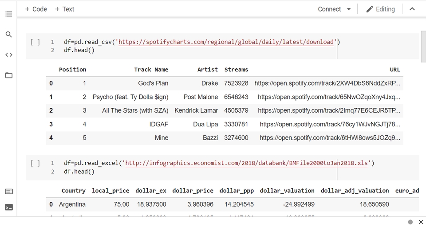Click the Connect button
The height and width of the screenshot is (227, 426).
pyautogui.click(x=329, y=9)
